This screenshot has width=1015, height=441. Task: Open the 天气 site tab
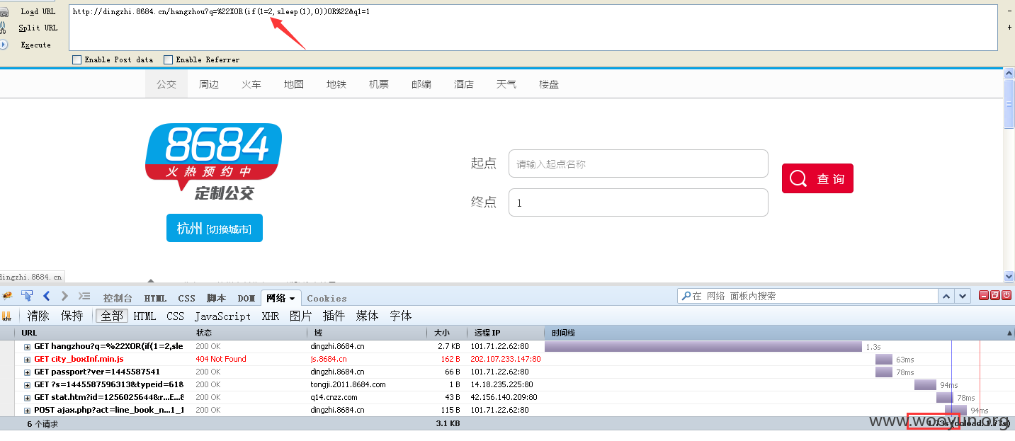[x=506, y=84]
